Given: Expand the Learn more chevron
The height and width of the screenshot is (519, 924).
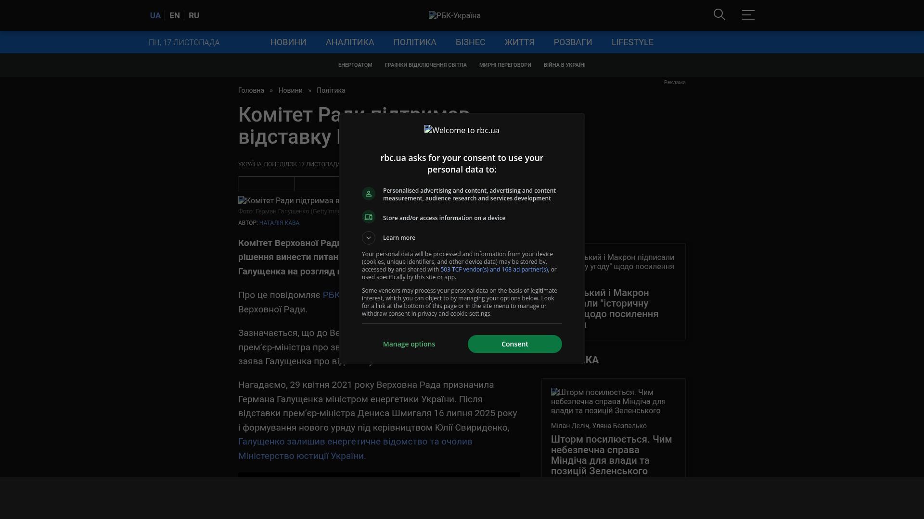Looking at the screenshot, I should (x=369, y=238).
